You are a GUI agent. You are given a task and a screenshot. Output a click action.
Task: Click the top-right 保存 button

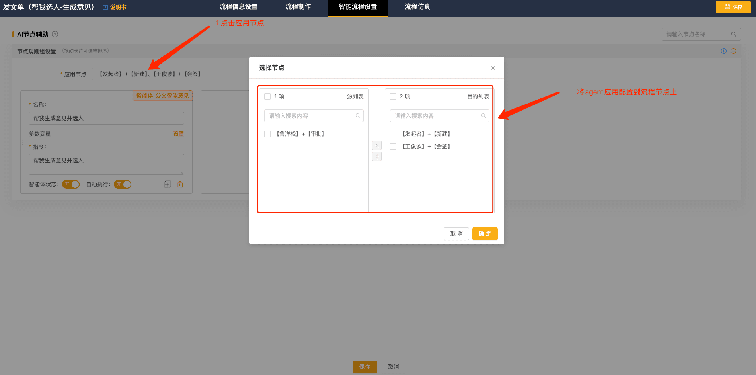tap(733, 7)
